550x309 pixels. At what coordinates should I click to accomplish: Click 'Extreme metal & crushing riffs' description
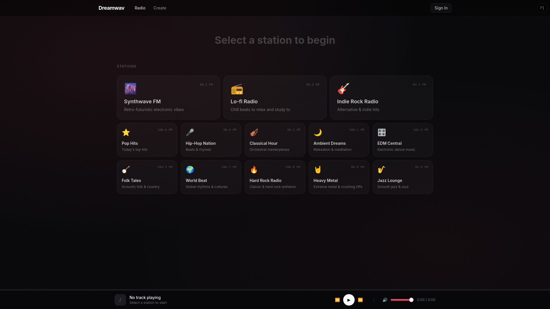click(338, 187)
